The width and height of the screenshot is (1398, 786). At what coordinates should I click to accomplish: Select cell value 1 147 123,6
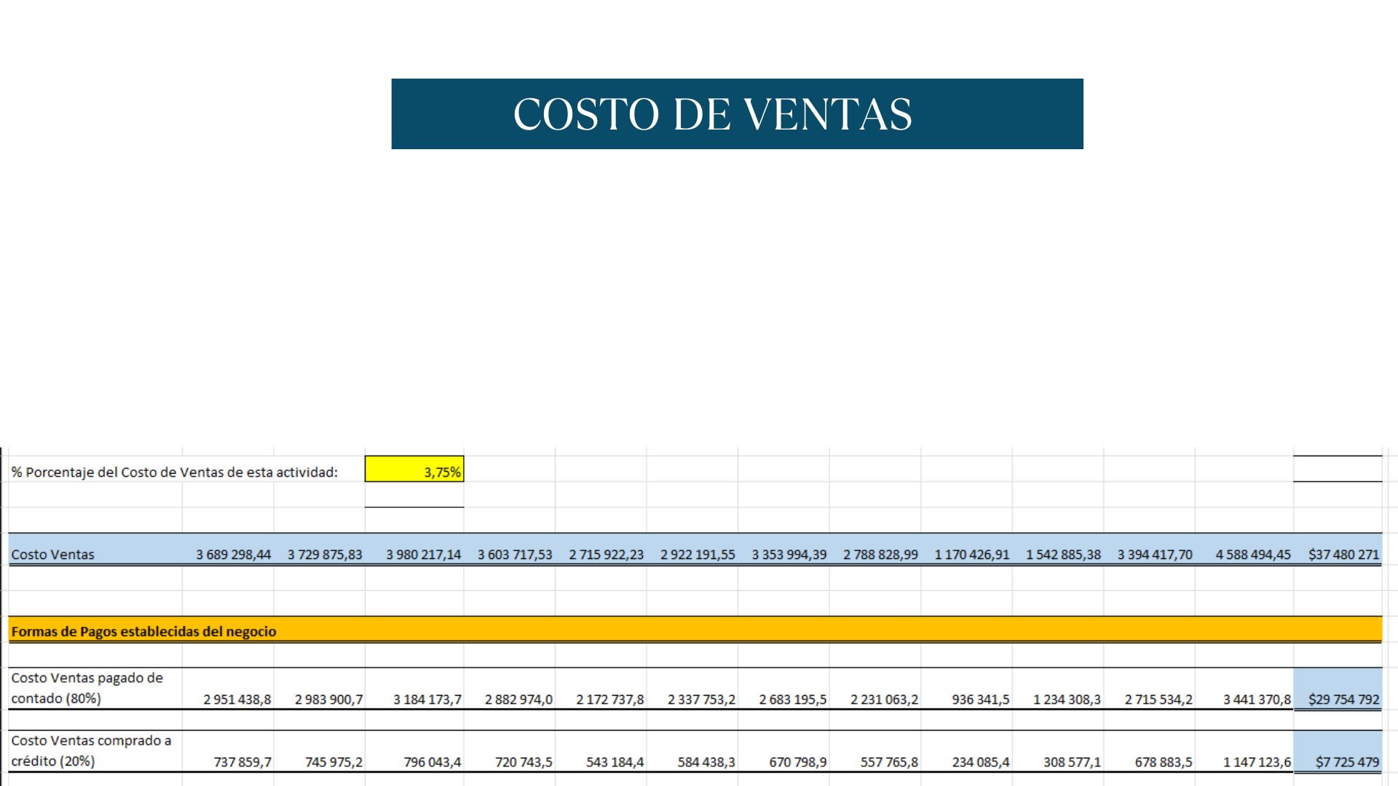click(x=1257, y=762)
